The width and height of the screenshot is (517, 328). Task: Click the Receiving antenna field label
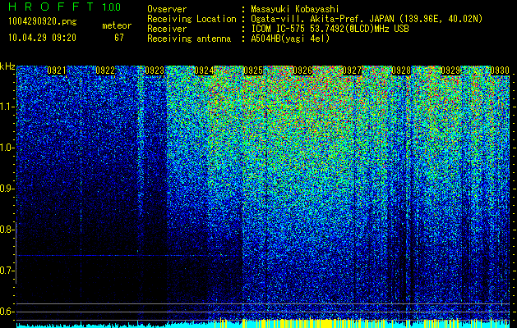(x=189, y=39)
